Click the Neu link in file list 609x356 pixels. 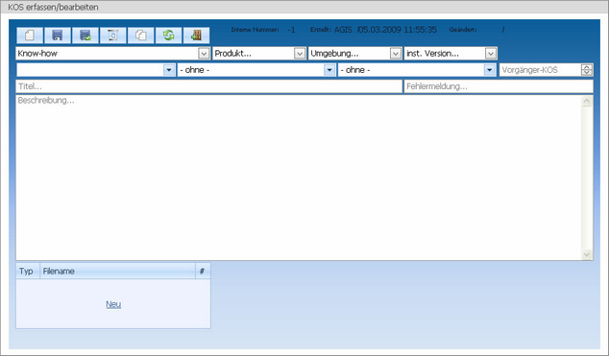pyautogui.click(x=113, y=304)
